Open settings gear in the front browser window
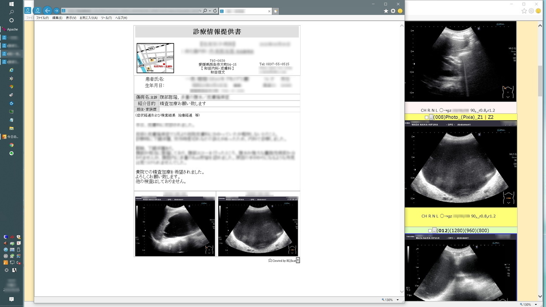Viewport: 546px width, 307px height. [x=393, y=11]
